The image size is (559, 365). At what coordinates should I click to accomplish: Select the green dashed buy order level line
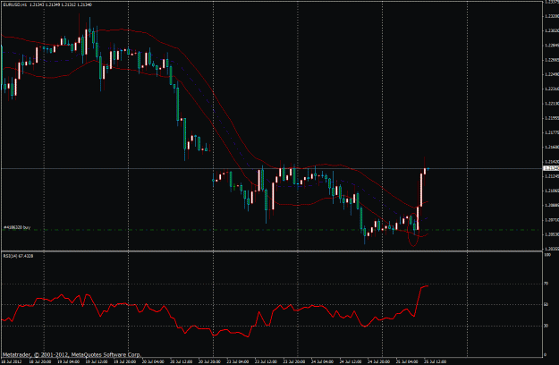point(271,230)
